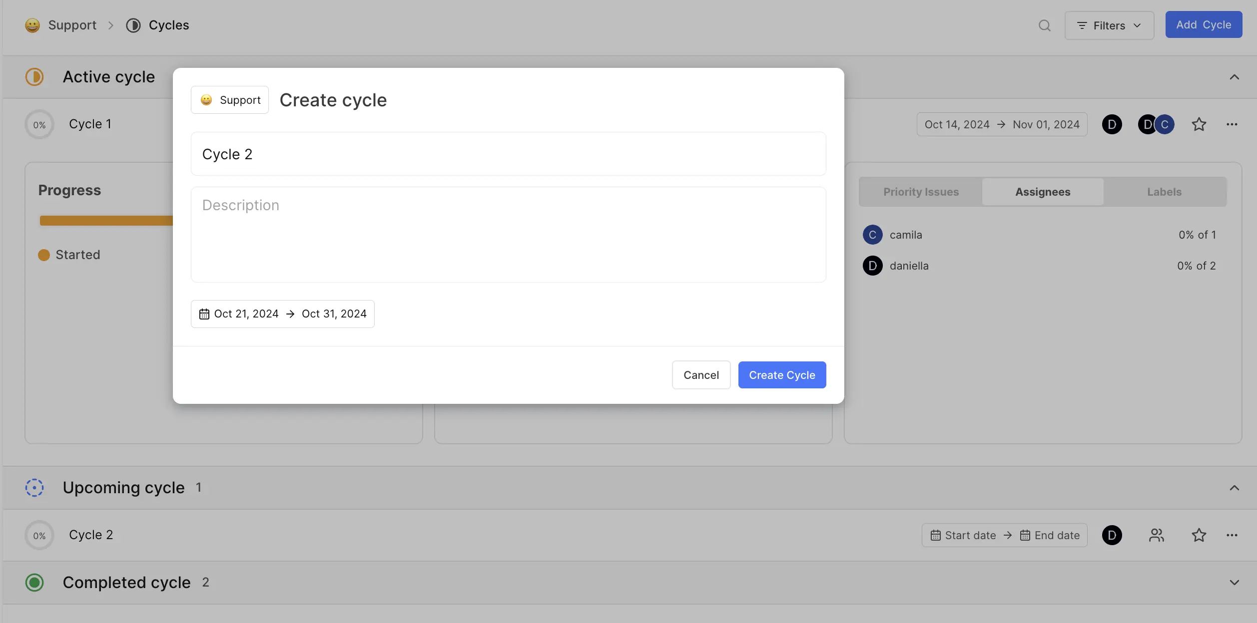Click the three-dot menu icon on Cycle 1
Screen dimensions: 1257x623
(1232, 124)
